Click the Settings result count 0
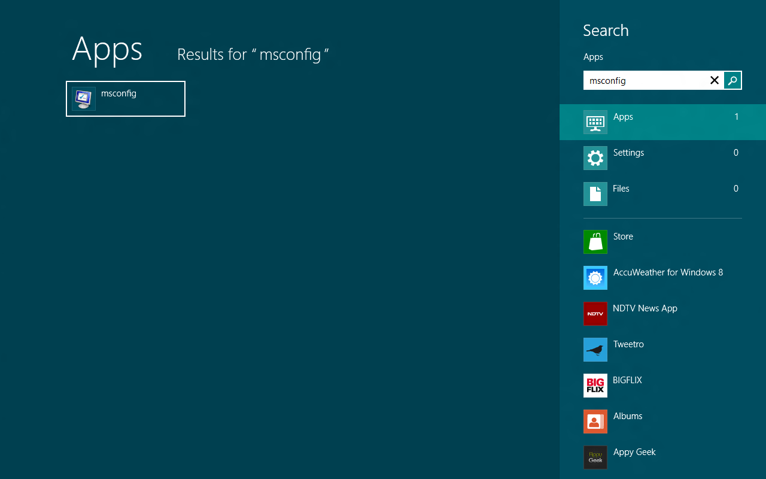 click(x=736, y=153)
